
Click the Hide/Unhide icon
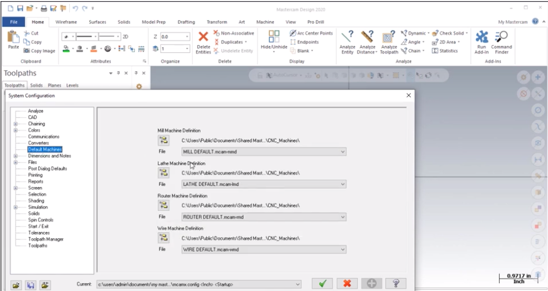274,36
